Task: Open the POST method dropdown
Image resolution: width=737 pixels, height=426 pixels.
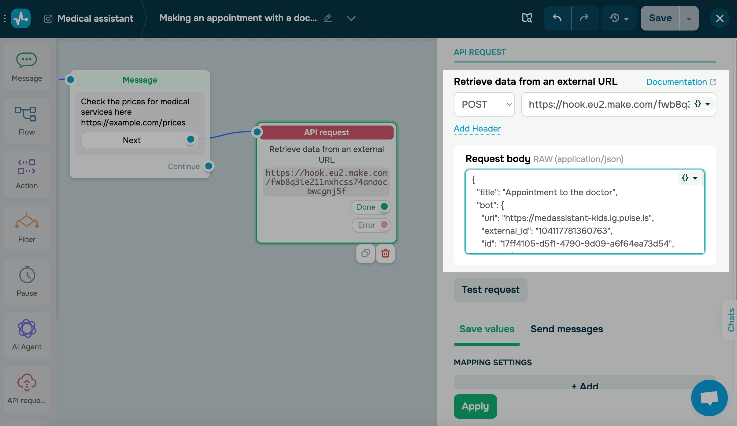Action: click(484, 104)
